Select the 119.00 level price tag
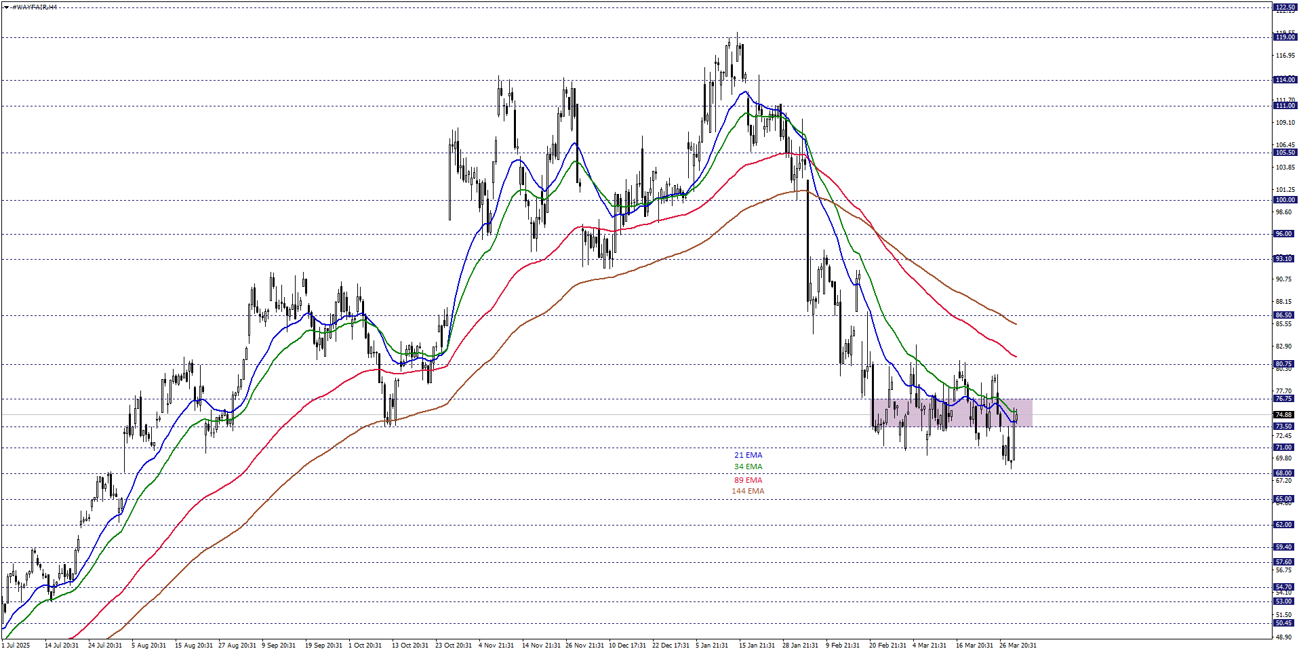The width and height of the screenshot is (1299, 653). point(1284,37)
